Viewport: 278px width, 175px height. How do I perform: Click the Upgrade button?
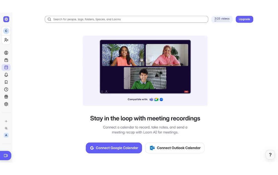pyautogui.click(x=244, y=19)
